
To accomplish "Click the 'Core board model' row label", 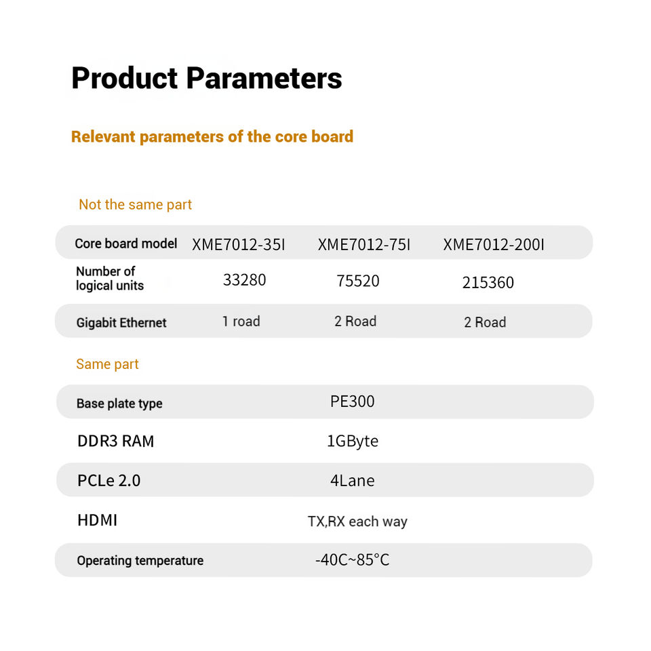I will [126, 243].
